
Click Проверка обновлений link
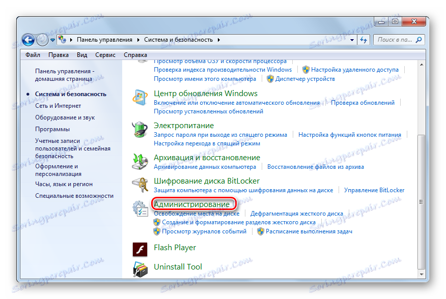point(363,103)
